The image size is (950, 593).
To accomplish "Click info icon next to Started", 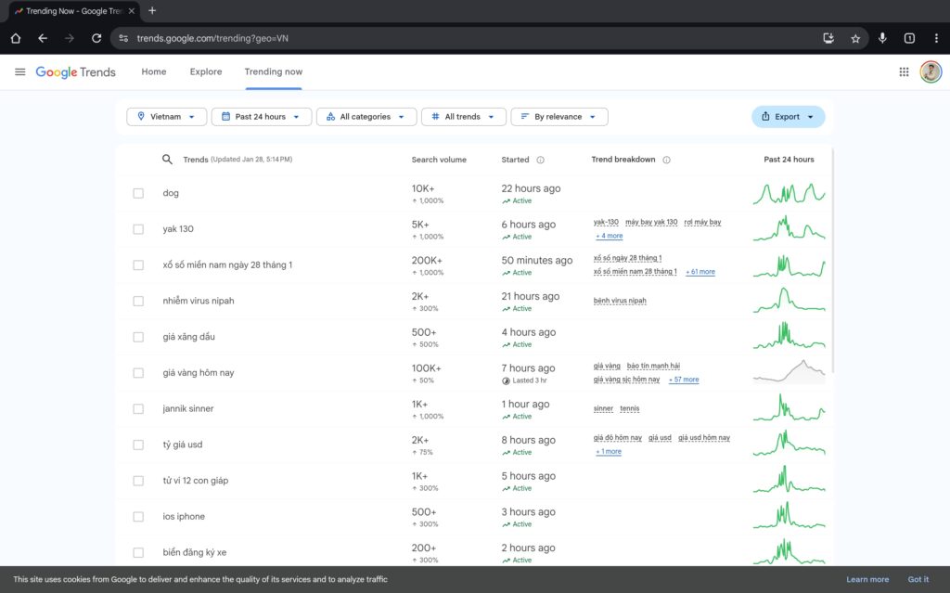I will [x=541, y=160].
